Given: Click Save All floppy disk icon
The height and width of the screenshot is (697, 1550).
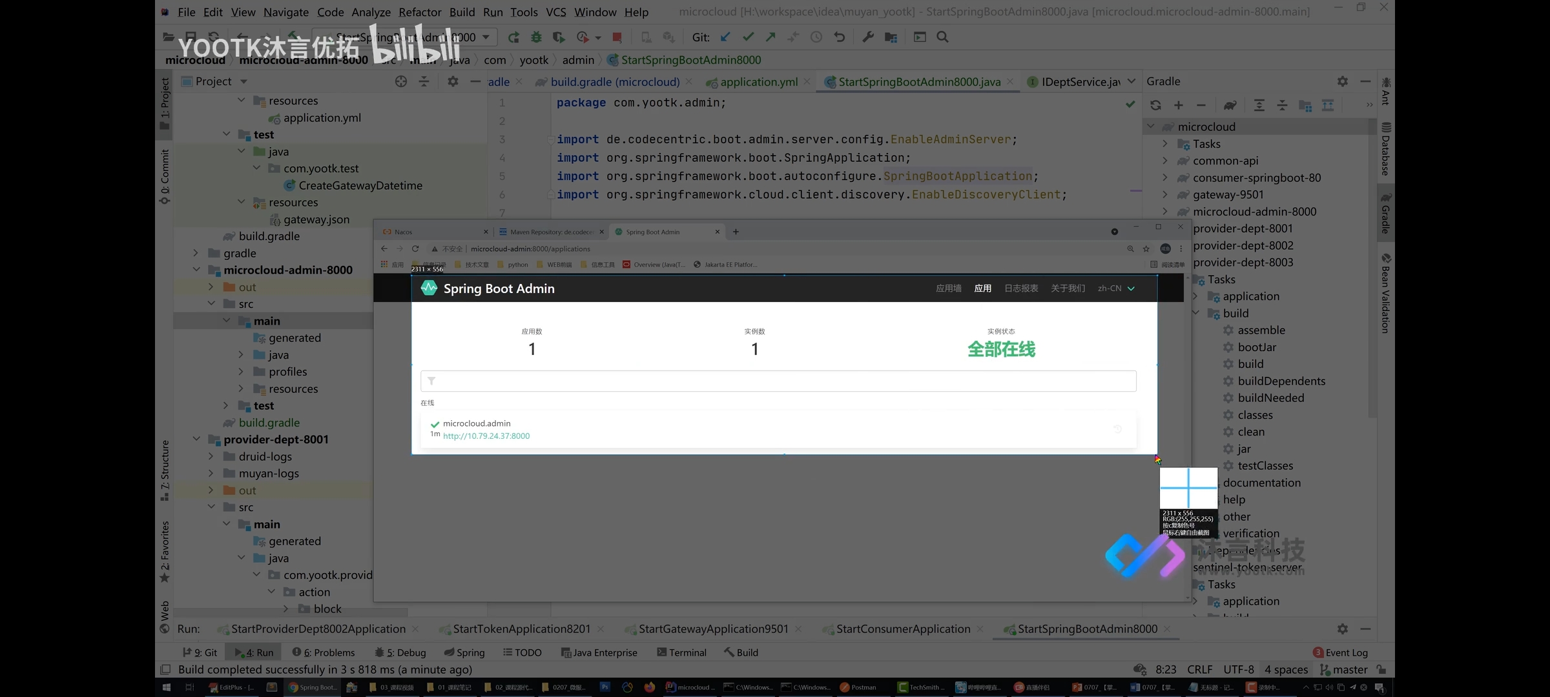Looking at the screenshot, I should tap(191, 37).
